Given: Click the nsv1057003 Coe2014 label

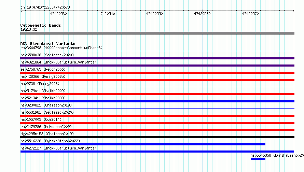Looking at the screenshot, I should tap(41, 119).
